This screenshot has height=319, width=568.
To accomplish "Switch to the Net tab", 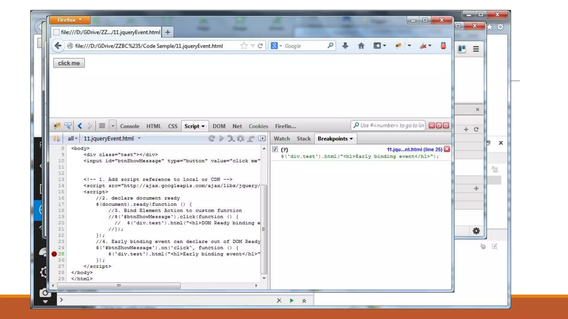I will click(237, 126).
